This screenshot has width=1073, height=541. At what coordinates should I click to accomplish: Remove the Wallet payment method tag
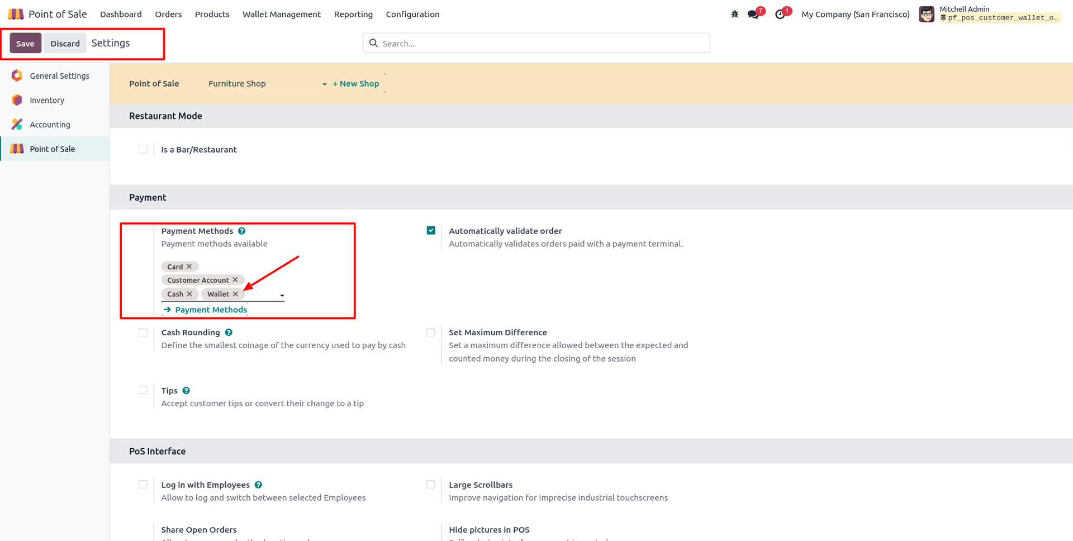pos(235,294)
